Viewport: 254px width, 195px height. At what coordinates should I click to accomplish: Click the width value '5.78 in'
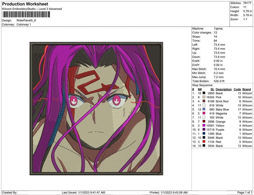248,15
